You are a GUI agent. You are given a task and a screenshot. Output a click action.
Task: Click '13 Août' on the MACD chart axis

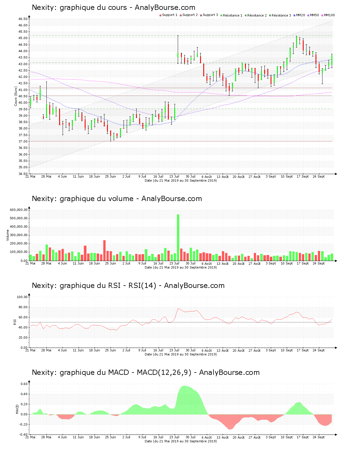coord(223,437)
